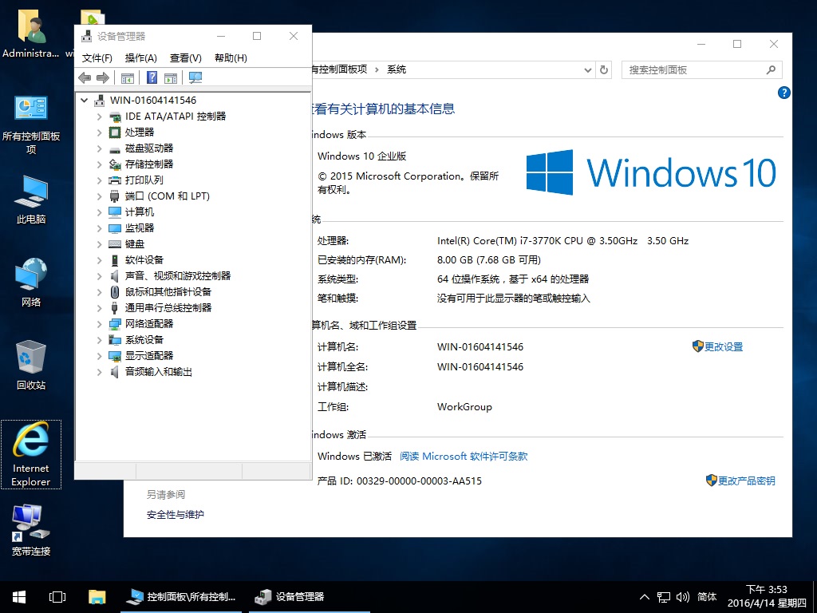The height and width of the screenshot is (613, 817).
Task: Click the taskbar clock showing 下午 3:53
Action: [767, 596]
